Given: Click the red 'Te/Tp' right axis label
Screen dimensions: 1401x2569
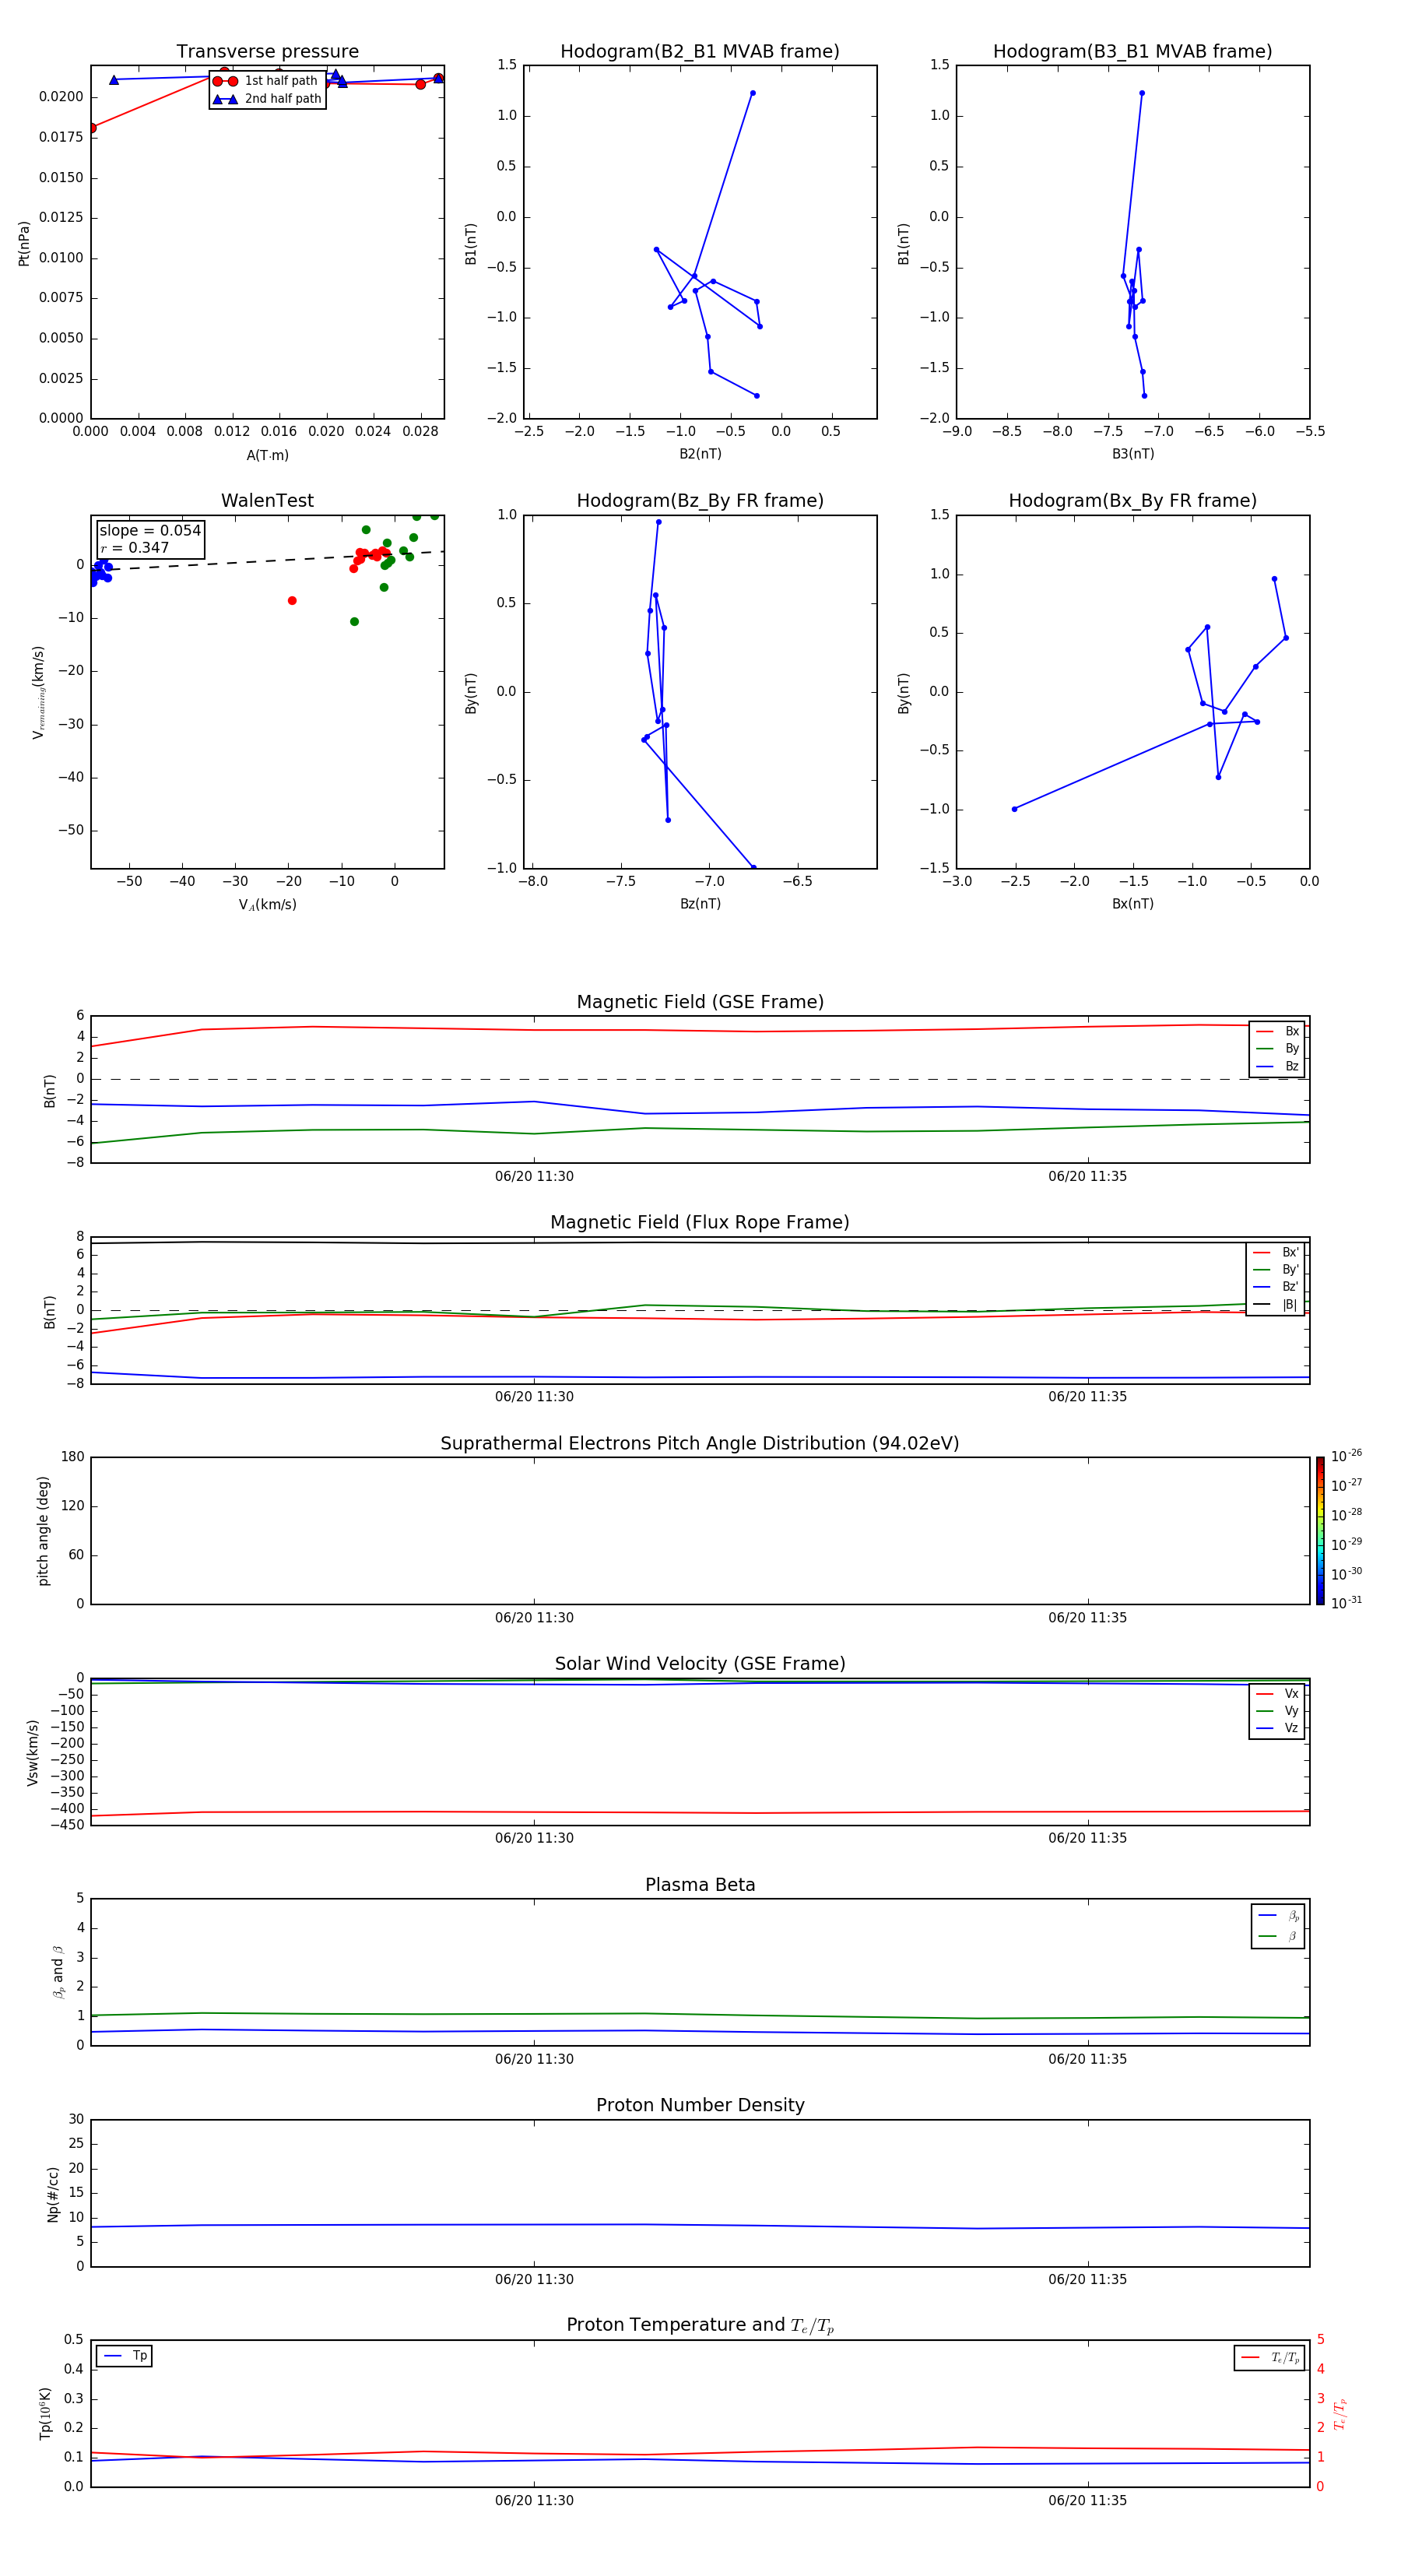Looking at the screenshot, I should pos(1340,2413).
